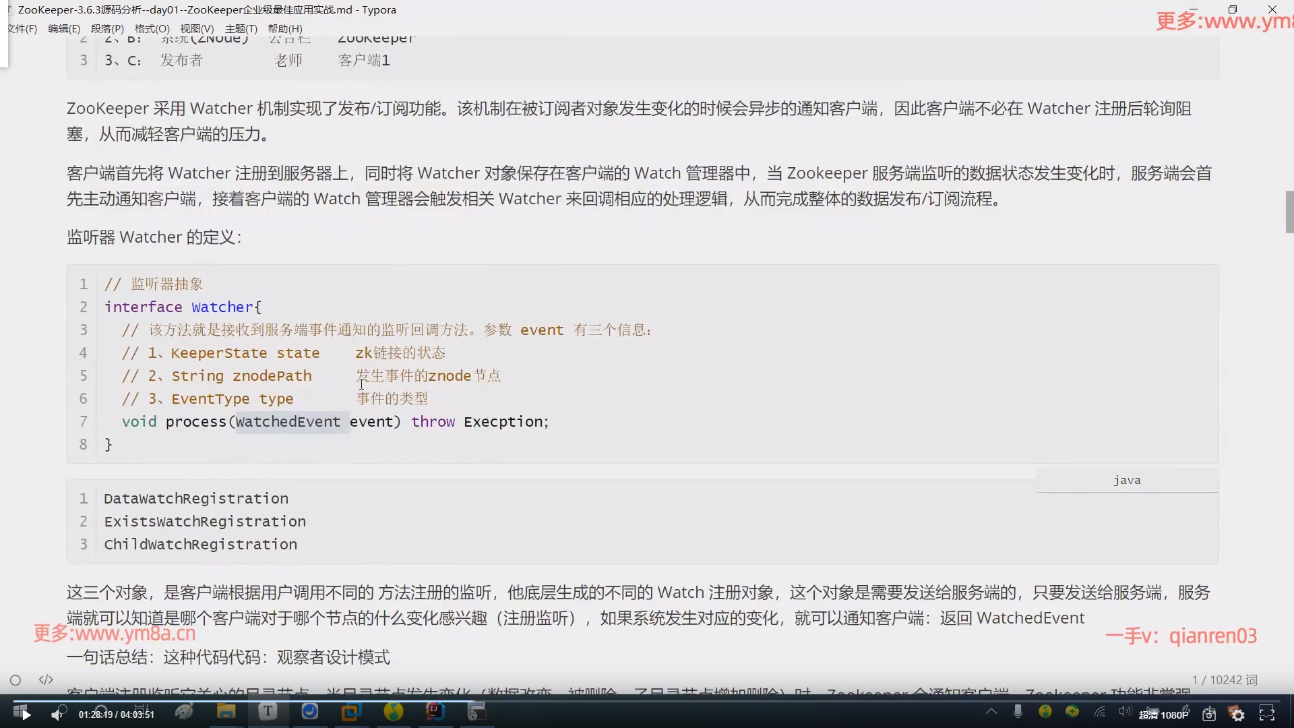Image resolution: width=1294 pixels, height=728 pixels.
Task: Open the 主题(T) menu
Action: click(x=241, y=28)
